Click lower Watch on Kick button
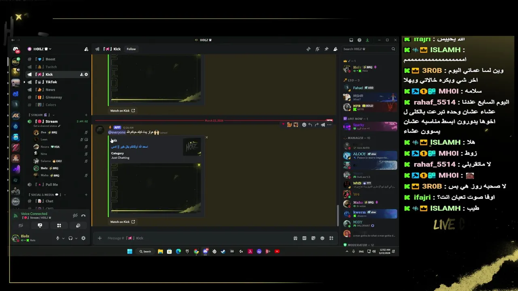 point(123,221)
